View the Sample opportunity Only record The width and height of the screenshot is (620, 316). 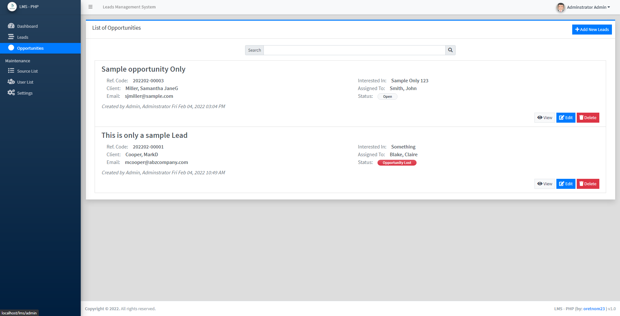[544, 118]
